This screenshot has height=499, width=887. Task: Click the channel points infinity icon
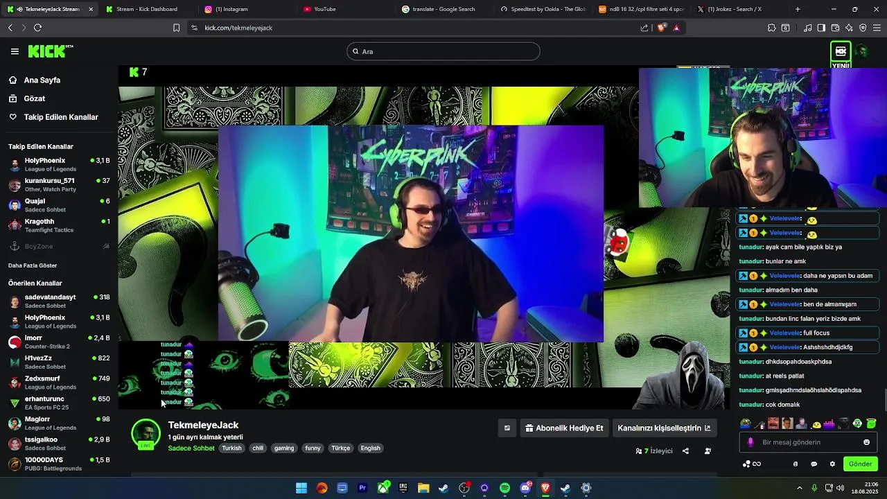click(x=752, y=464)
